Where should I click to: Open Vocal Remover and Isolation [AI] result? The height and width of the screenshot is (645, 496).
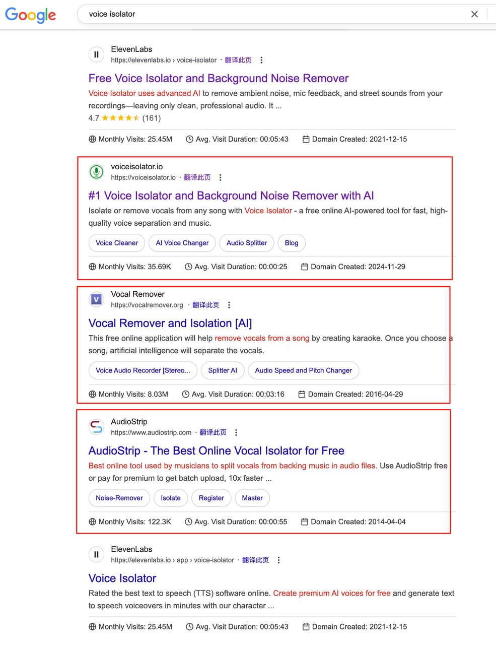tap(170, 323)
